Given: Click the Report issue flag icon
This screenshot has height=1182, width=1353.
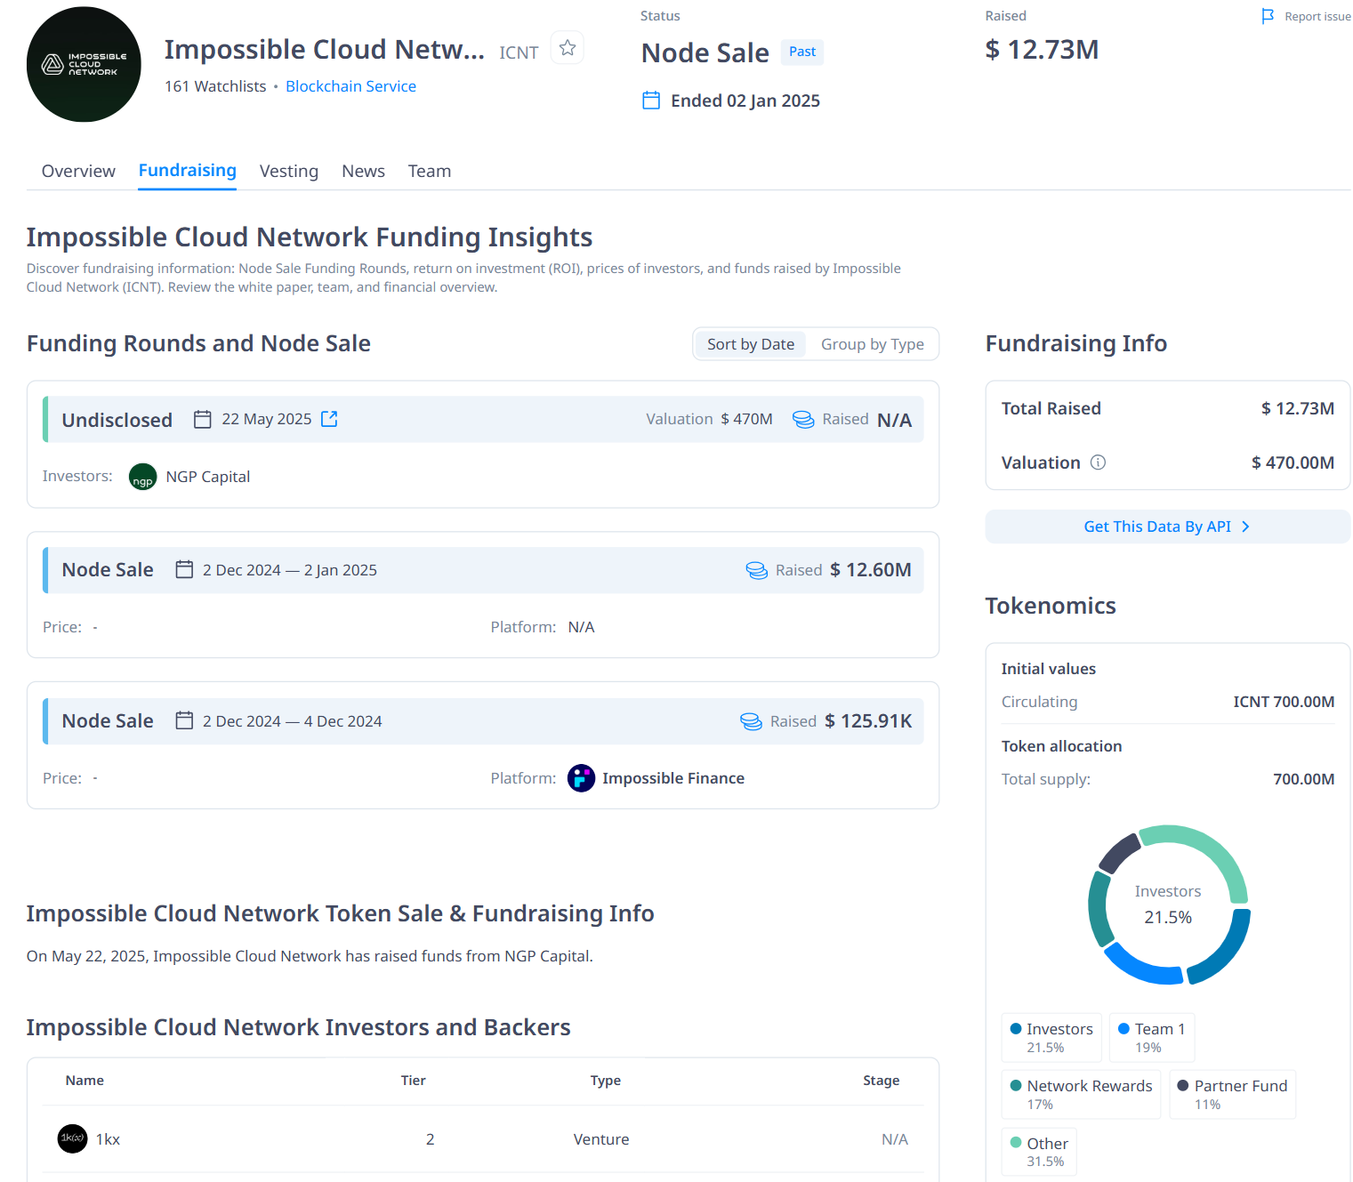Looking at the screenshot, I should pyautogui.click(x=1268, y=16).
